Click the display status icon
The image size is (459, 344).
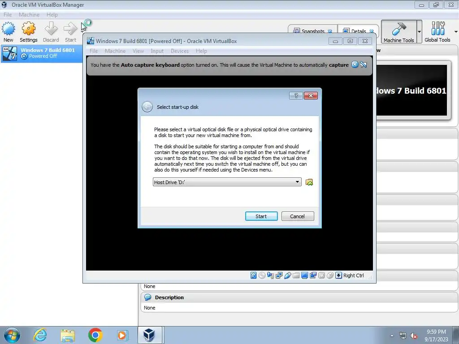tap(304, 275)
